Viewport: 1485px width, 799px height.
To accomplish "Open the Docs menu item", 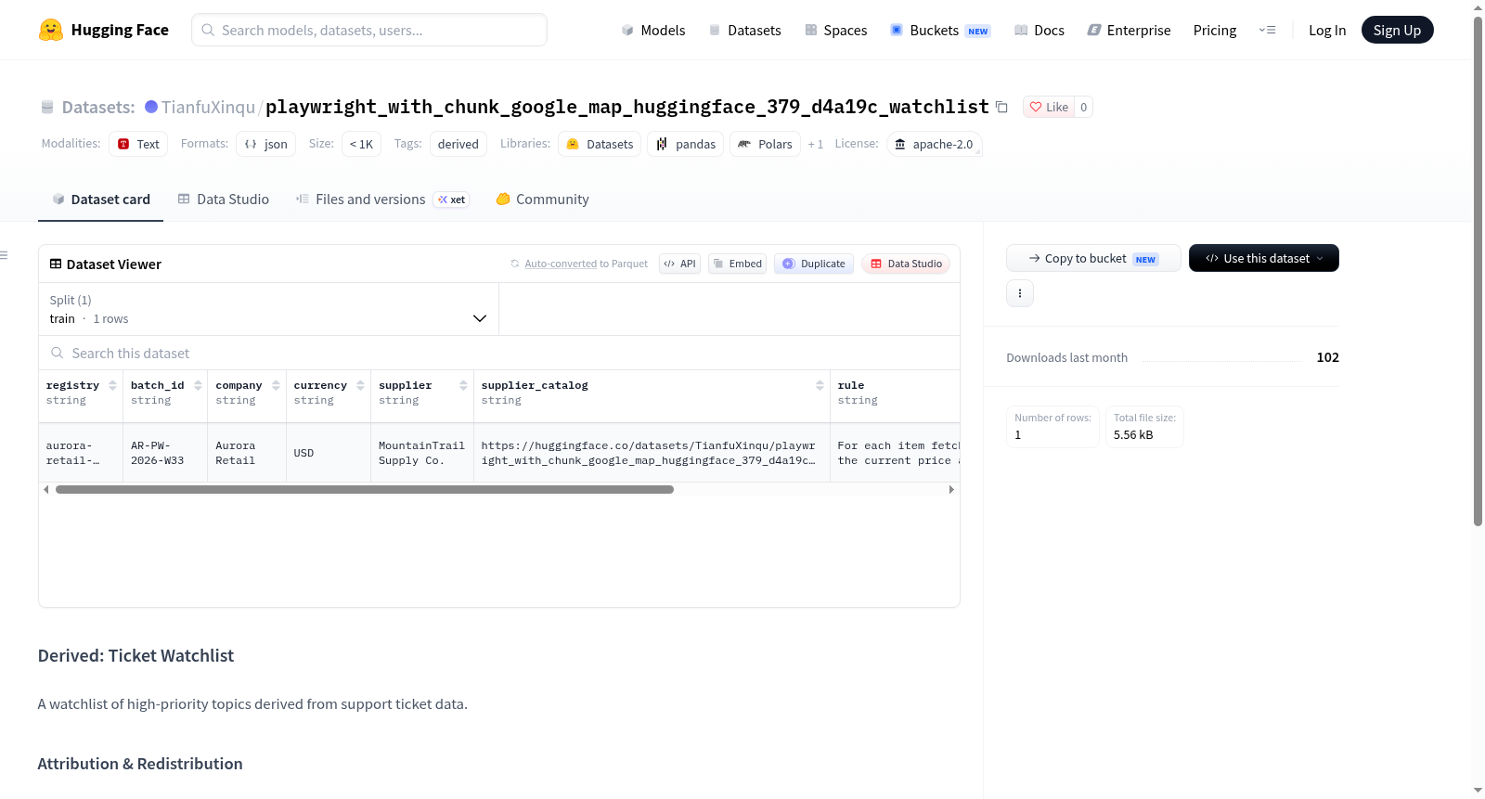I will point(1039,30).
